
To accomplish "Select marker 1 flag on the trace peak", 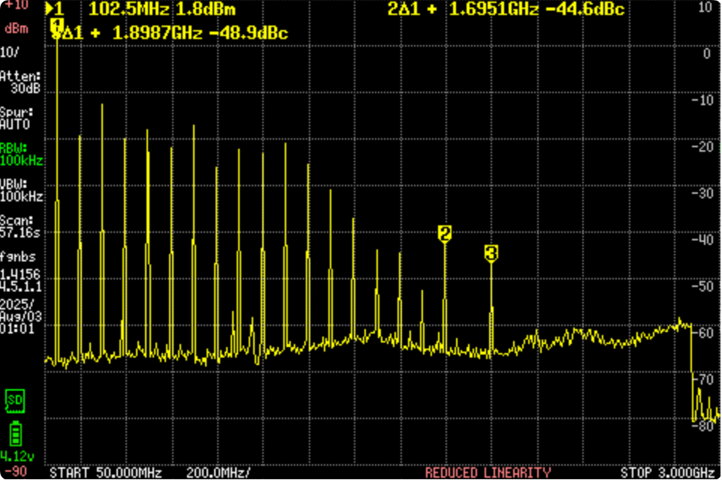I will tap(57, 26).
